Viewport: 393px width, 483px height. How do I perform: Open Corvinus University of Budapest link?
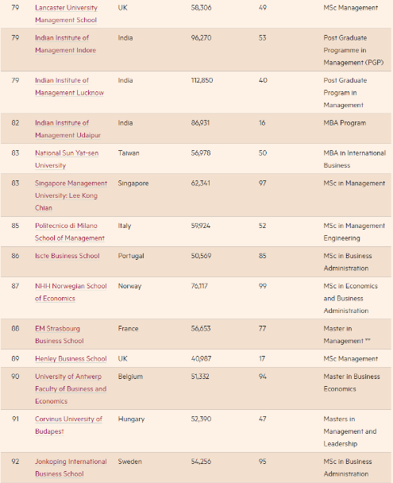pyautogui.click(x=68, y=425)
